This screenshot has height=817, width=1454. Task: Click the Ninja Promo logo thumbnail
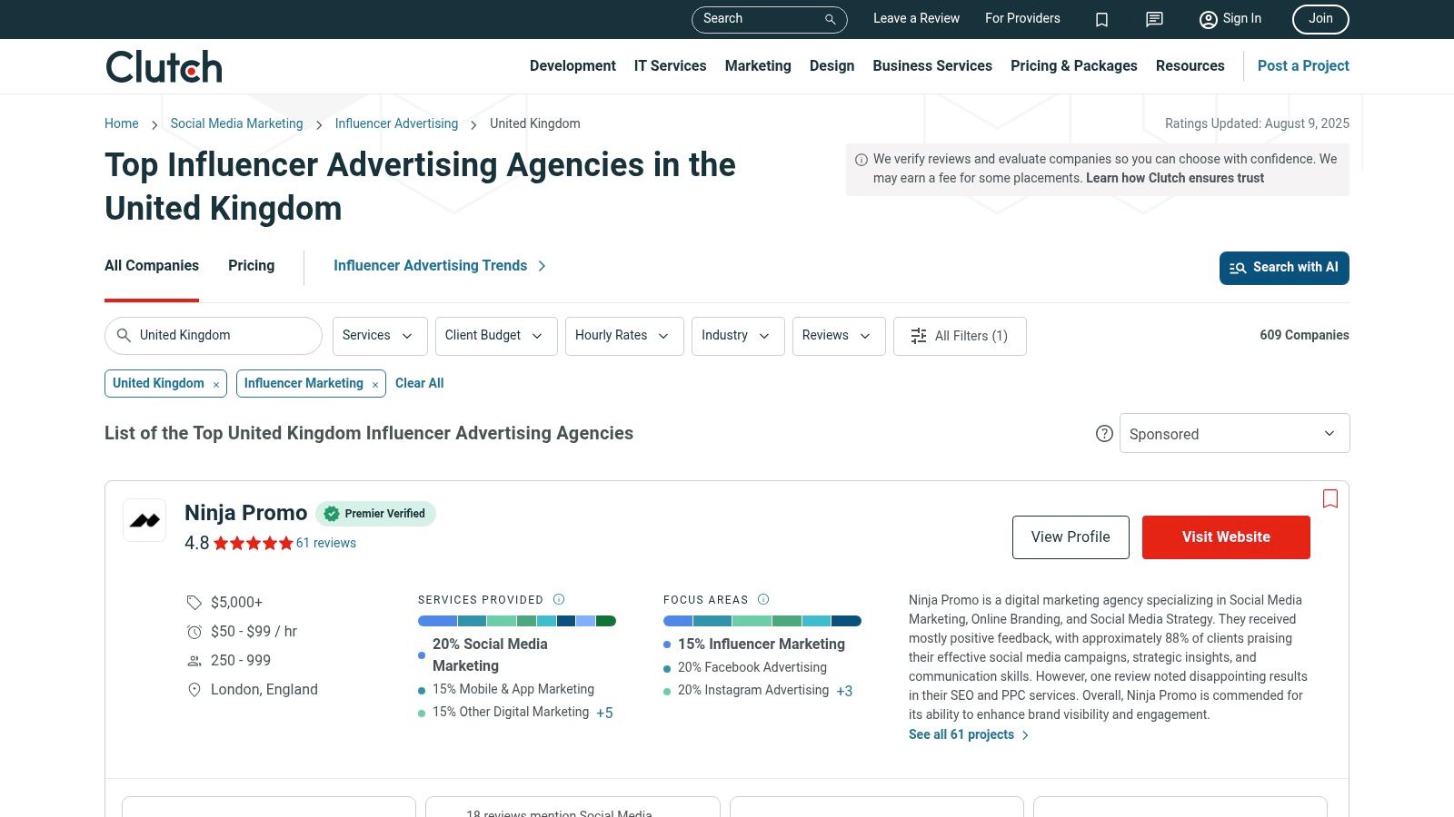tap(144, 520)
